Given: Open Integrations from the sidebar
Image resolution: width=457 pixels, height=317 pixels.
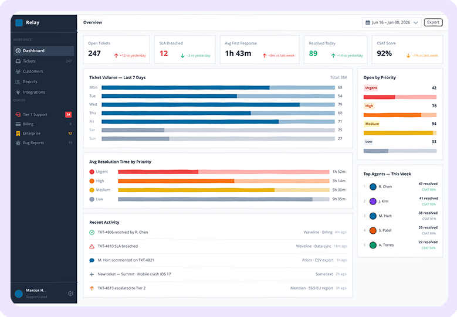Looking at the screenshot, I should pyautogui.click(x=43, y=92).
